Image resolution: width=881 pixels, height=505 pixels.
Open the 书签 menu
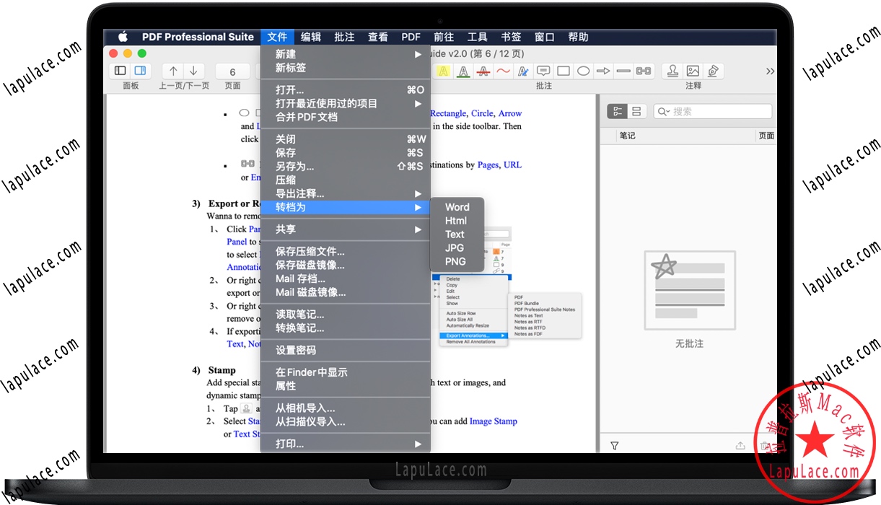511,37
